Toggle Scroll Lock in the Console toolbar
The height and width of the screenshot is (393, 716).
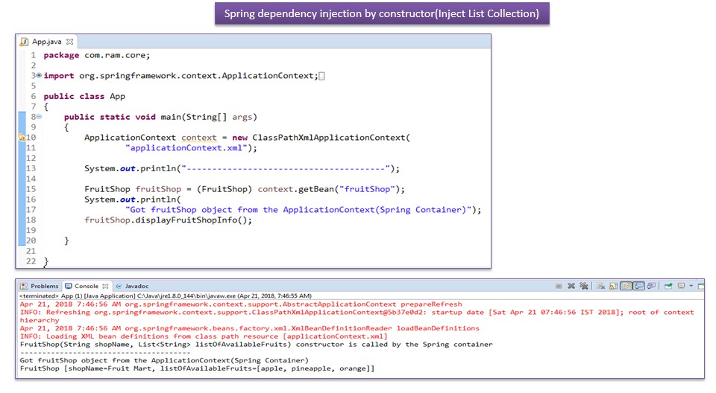pos(613,286)
